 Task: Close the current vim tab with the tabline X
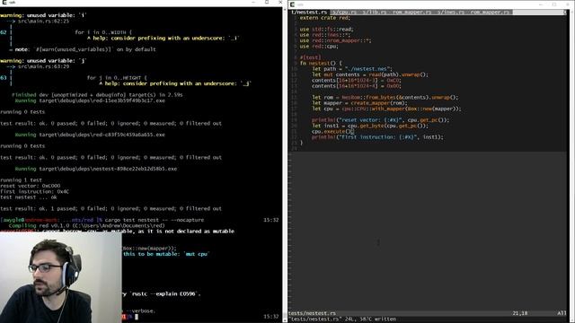pyautogui.click(x=565, y=13)
